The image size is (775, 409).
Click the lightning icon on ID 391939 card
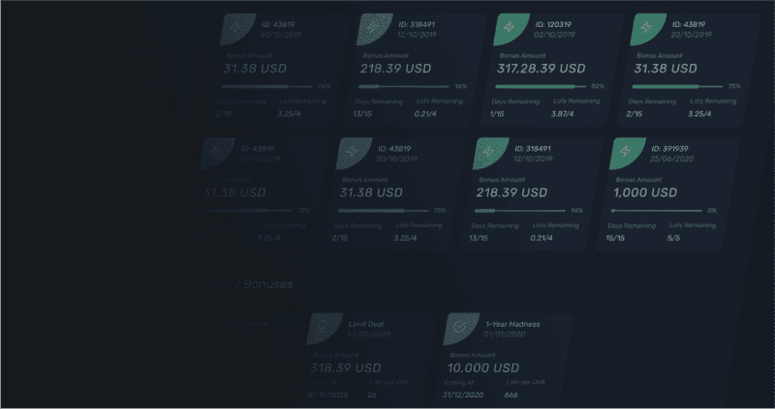pyautogui.click(x=625, y=152)
